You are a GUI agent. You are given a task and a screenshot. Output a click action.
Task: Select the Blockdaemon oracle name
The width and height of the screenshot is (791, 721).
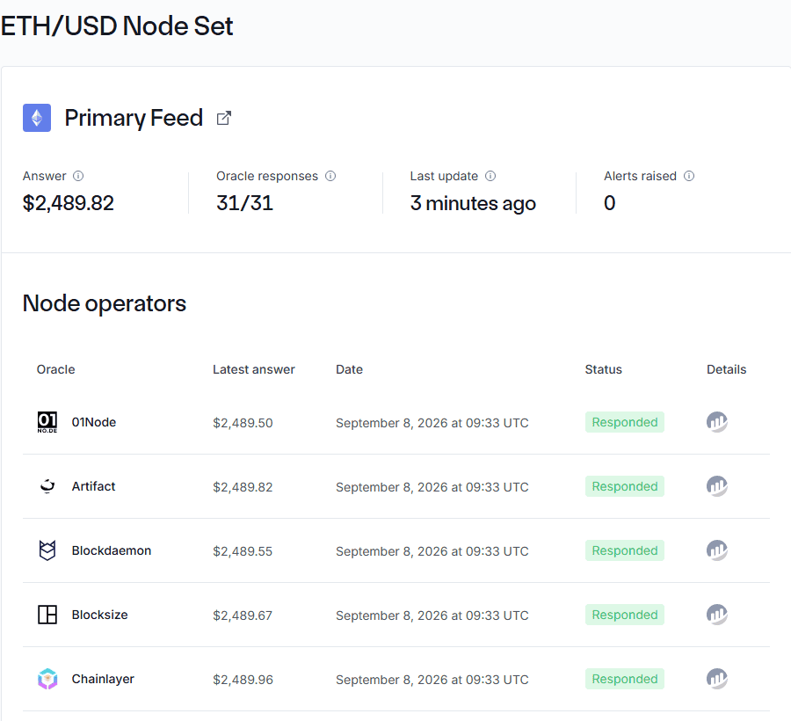click(112, 550)
